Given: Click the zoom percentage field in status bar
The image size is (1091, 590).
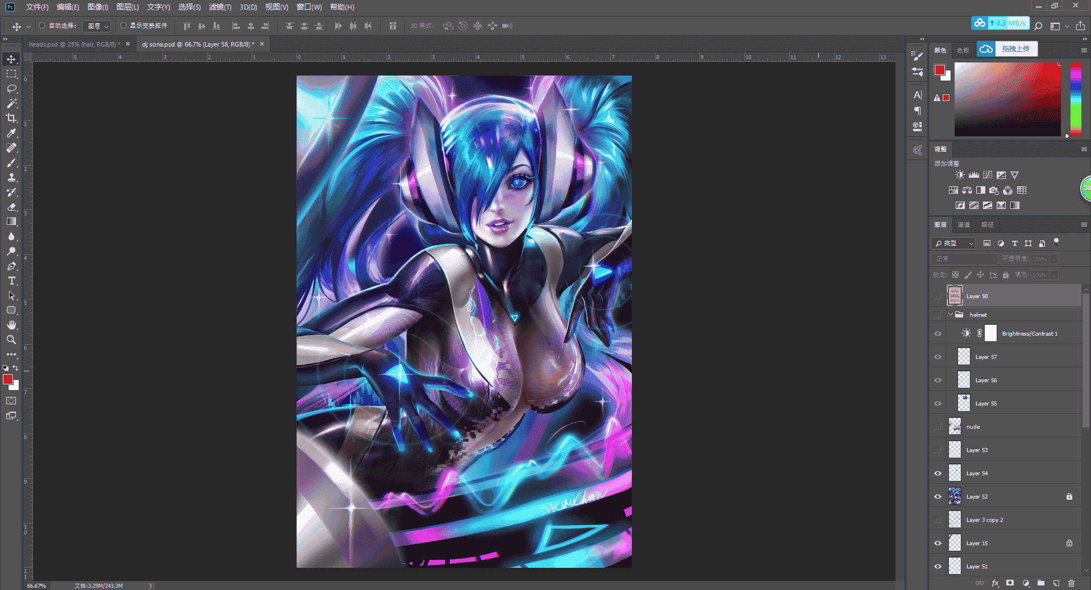Looking at the screenshot, I should pos(36,585).
